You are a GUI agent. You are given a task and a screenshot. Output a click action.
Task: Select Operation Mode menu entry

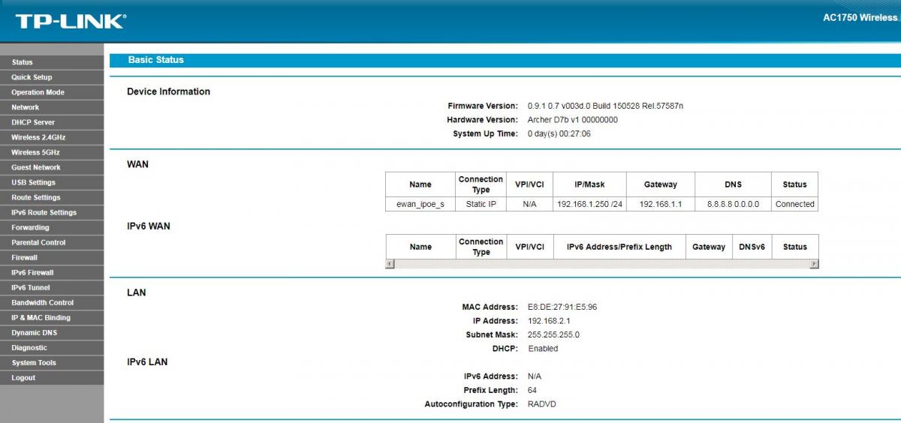point(52,92)
